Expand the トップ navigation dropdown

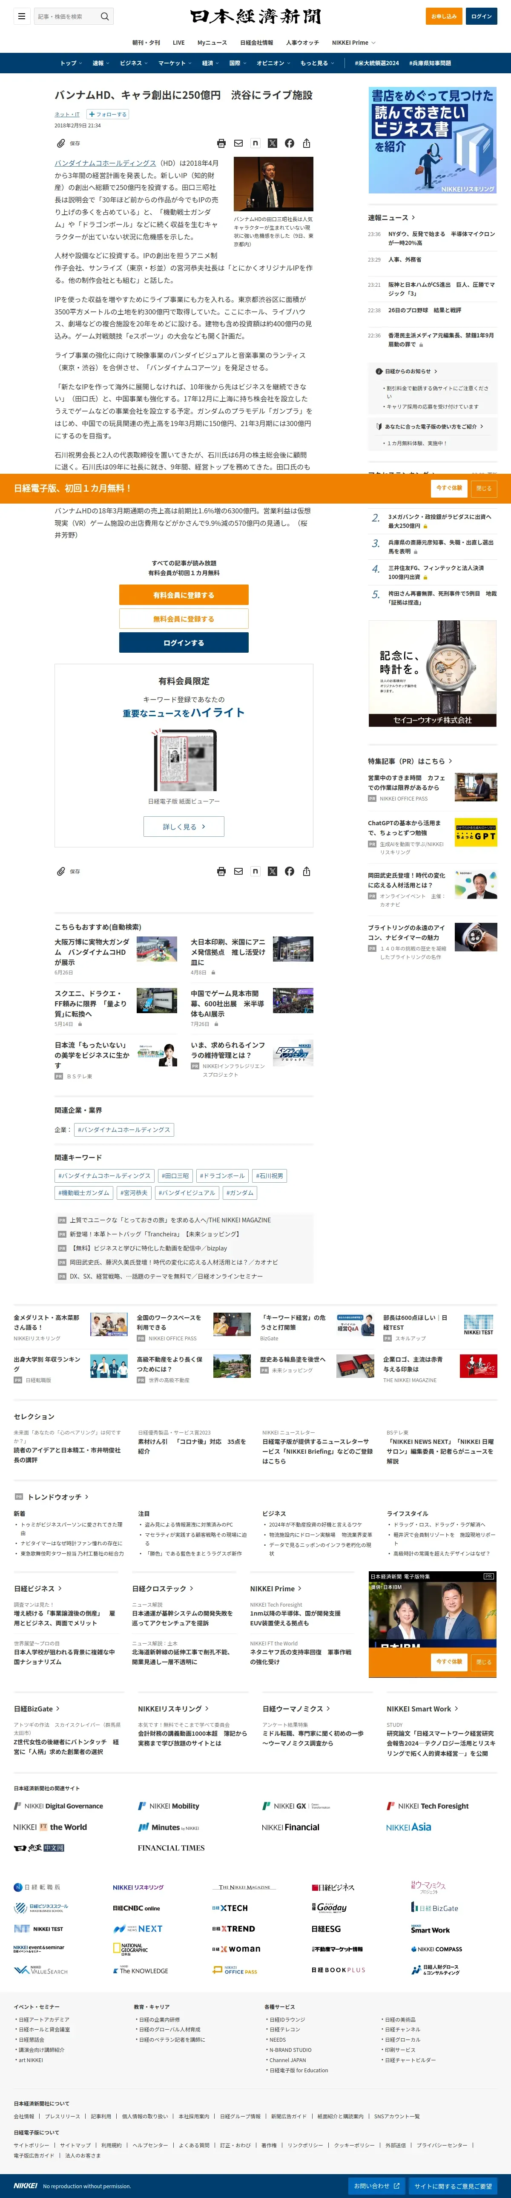coord(71,63)
